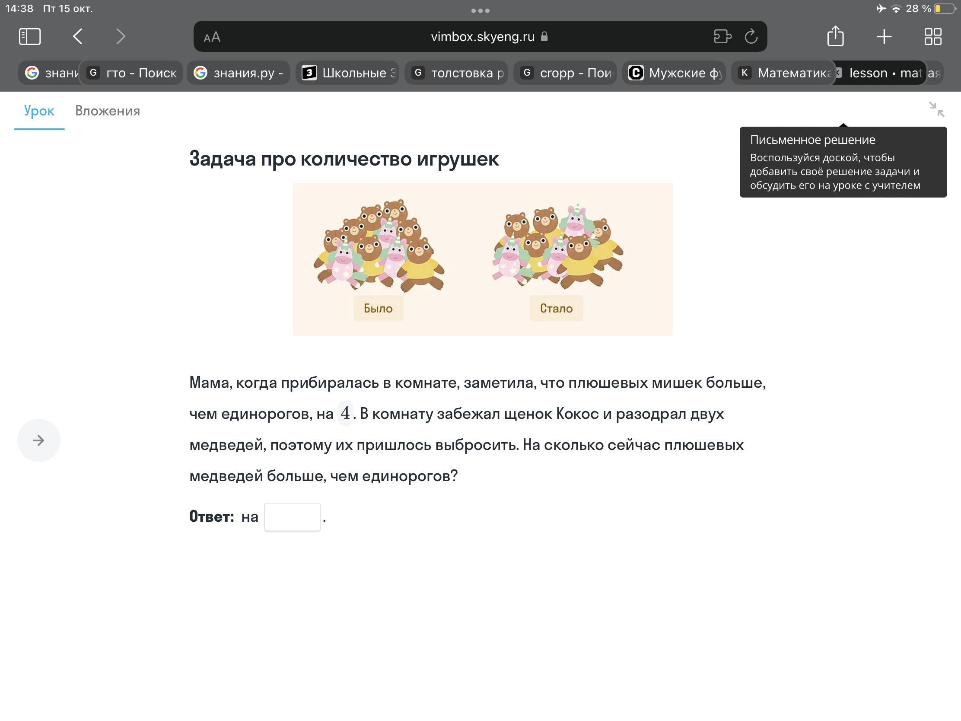Open extensions puzzle icon in address bar
The width and height of the screenshot is (961, 721).
(722, 36)
